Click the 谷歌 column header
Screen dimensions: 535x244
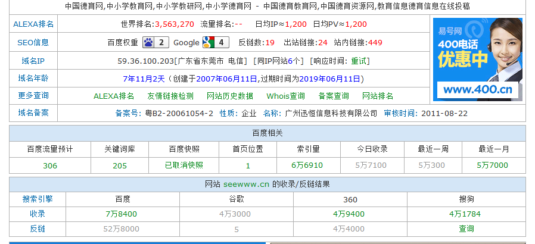click(x=237, y=199)
